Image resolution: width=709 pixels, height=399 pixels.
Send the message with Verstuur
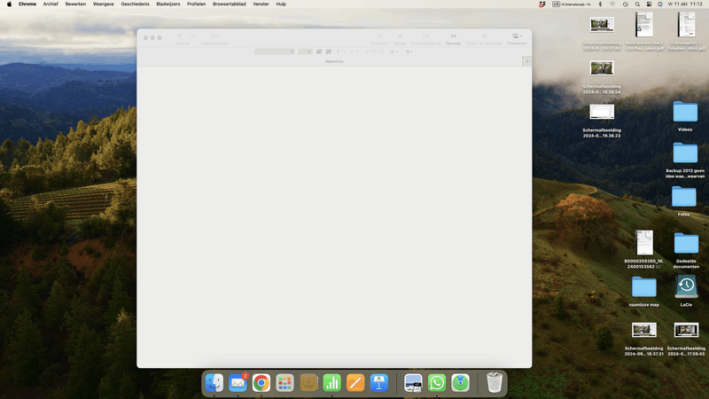point(180,36)
